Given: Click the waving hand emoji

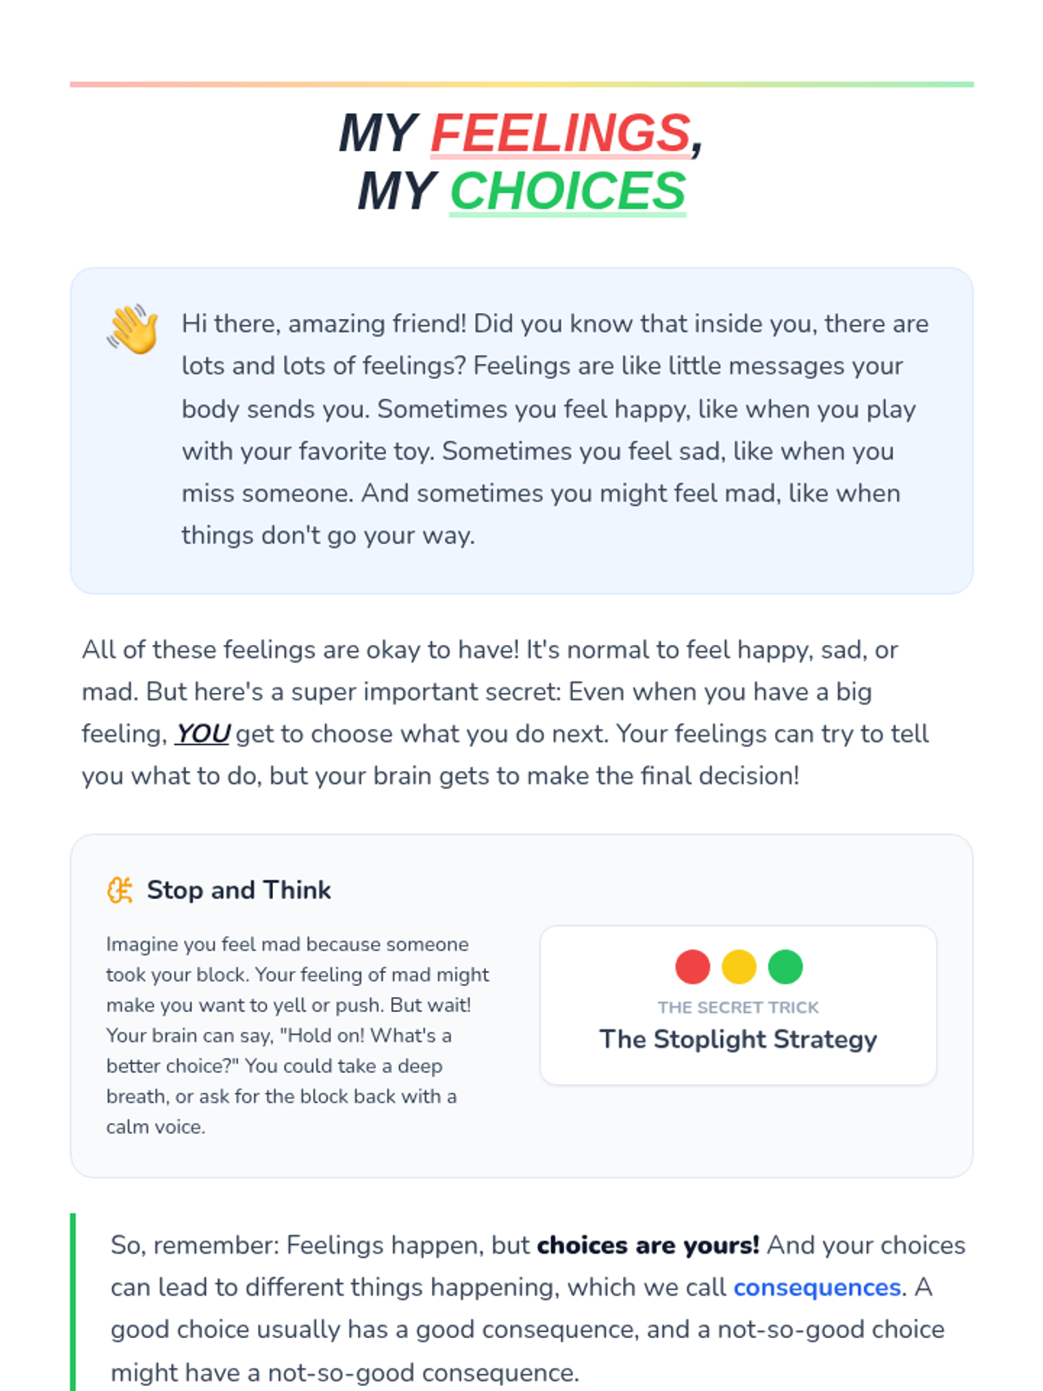Looking at the screenshot, I should click(133, 329).
